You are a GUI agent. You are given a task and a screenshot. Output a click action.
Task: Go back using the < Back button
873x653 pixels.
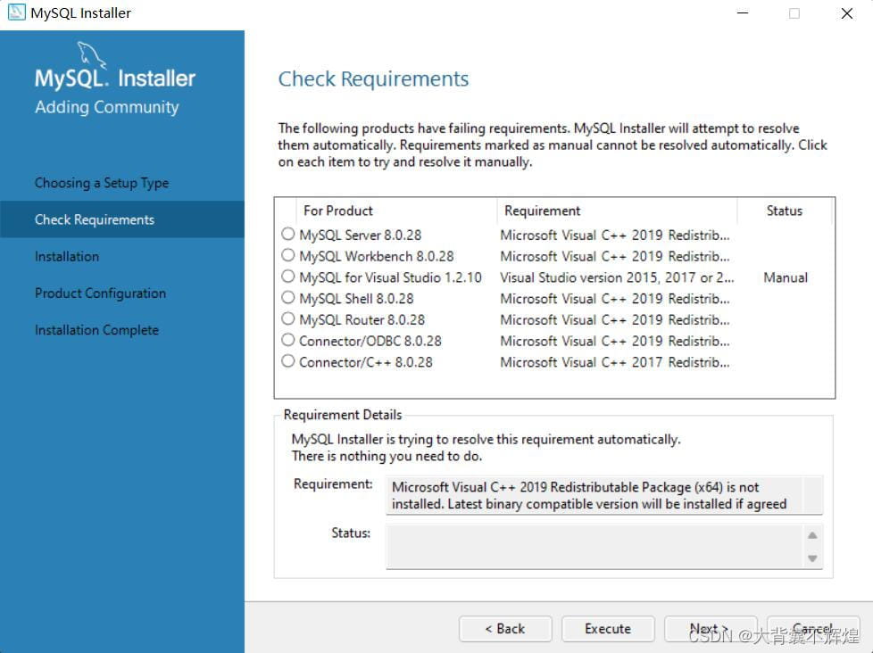505,629
